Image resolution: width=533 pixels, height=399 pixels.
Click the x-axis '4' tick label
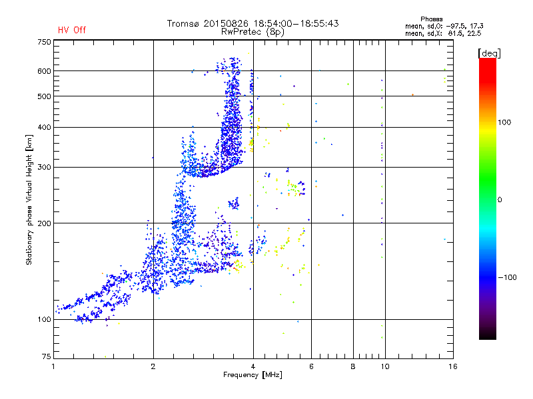coord(253,366)
